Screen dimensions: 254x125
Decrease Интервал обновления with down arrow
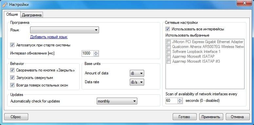(96, 55)
